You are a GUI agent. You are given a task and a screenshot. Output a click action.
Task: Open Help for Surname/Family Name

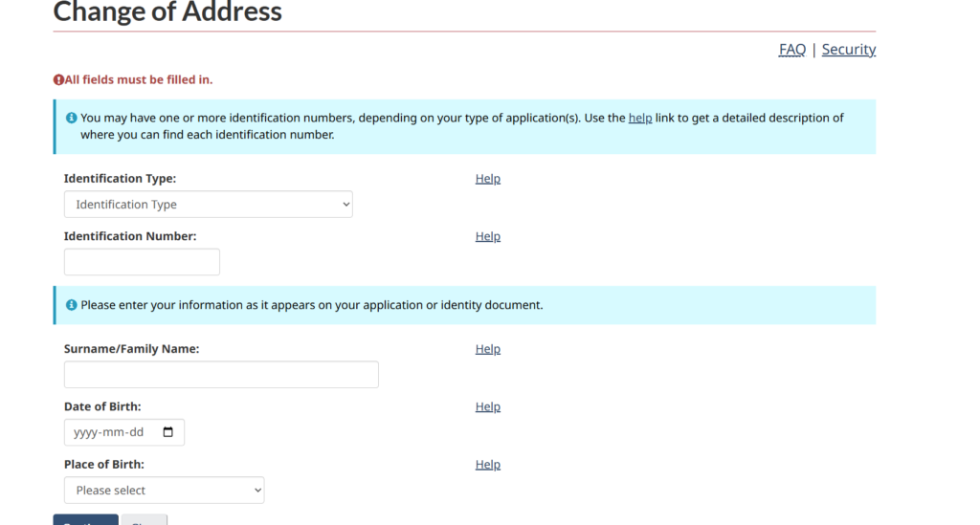(487, 349)
